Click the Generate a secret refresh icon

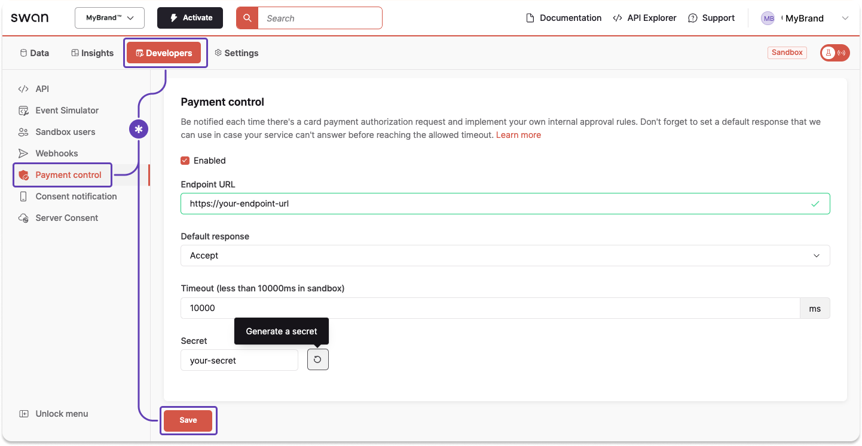point(317,359)
